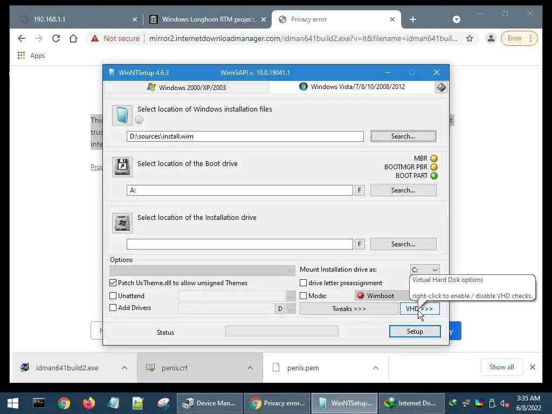Click the Not secure warning
The width and height of the screenshot is (552, 414).
pos(115,38)
